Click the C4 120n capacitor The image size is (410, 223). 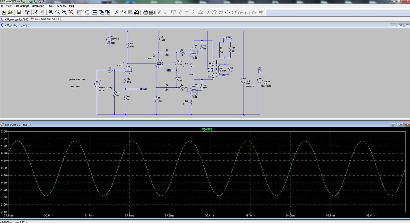coord(167,52)
